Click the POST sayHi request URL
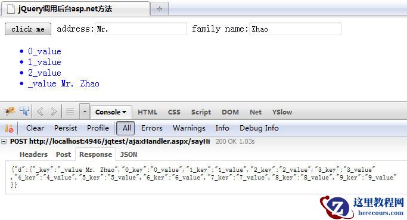The image size is (407, 220). tap(110, 141)
